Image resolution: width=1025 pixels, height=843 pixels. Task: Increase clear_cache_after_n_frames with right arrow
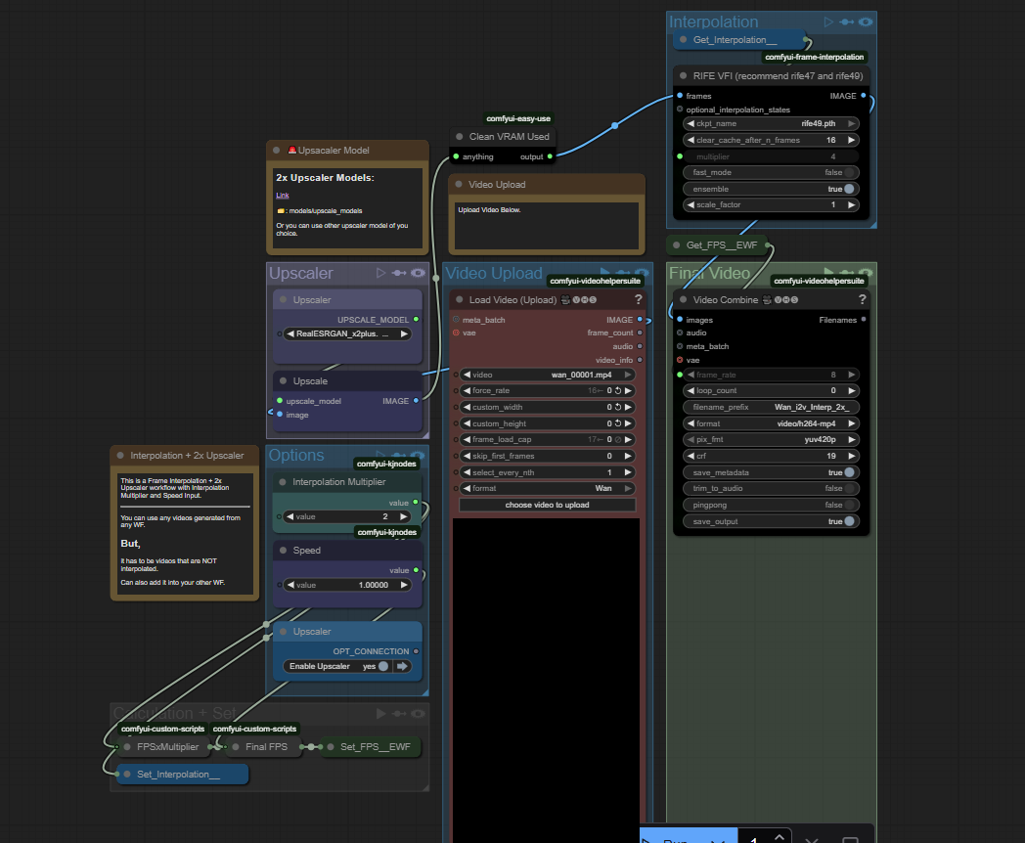[851, 140]
